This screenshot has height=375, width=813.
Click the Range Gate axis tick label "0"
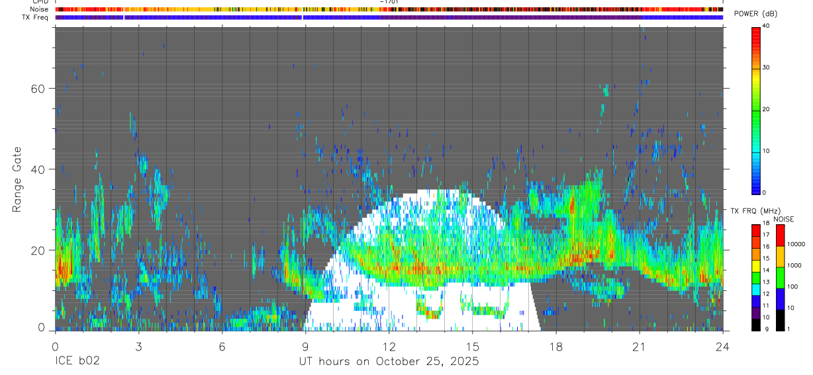[42, 327]
